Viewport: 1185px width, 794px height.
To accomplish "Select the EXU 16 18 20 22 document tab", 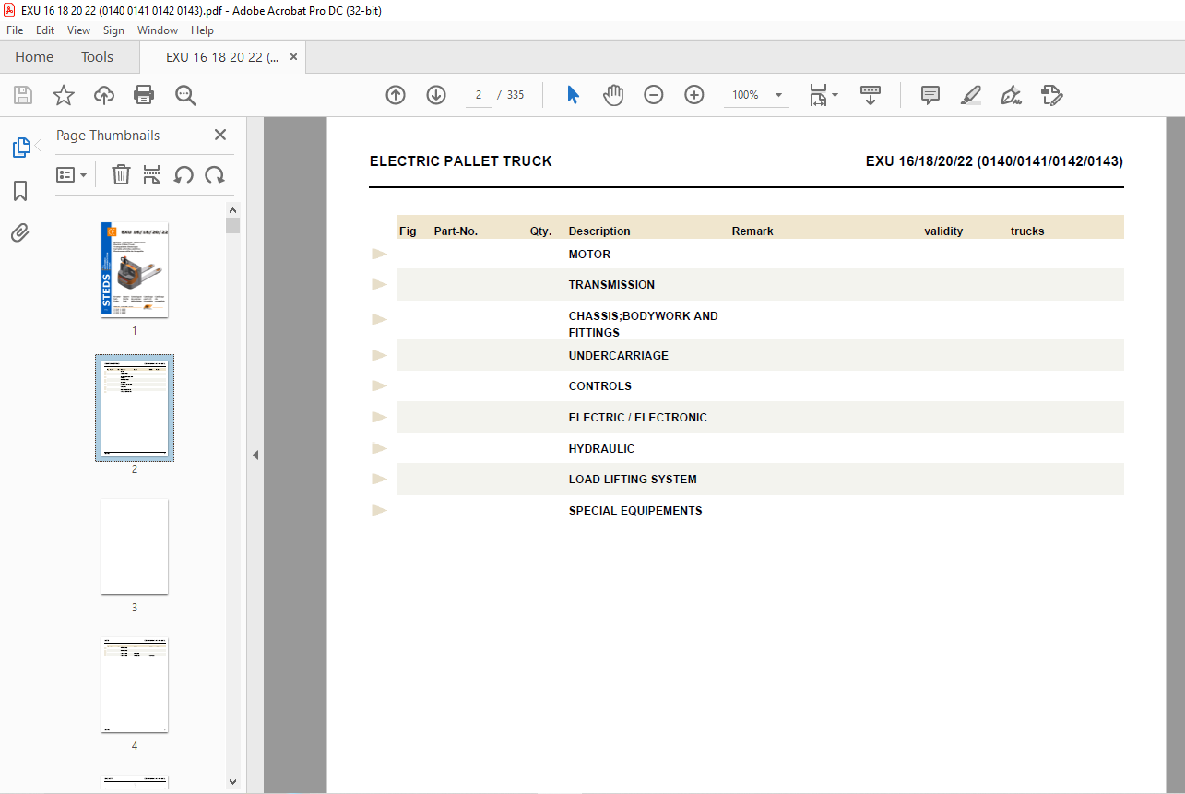I will tap(222, 57).
